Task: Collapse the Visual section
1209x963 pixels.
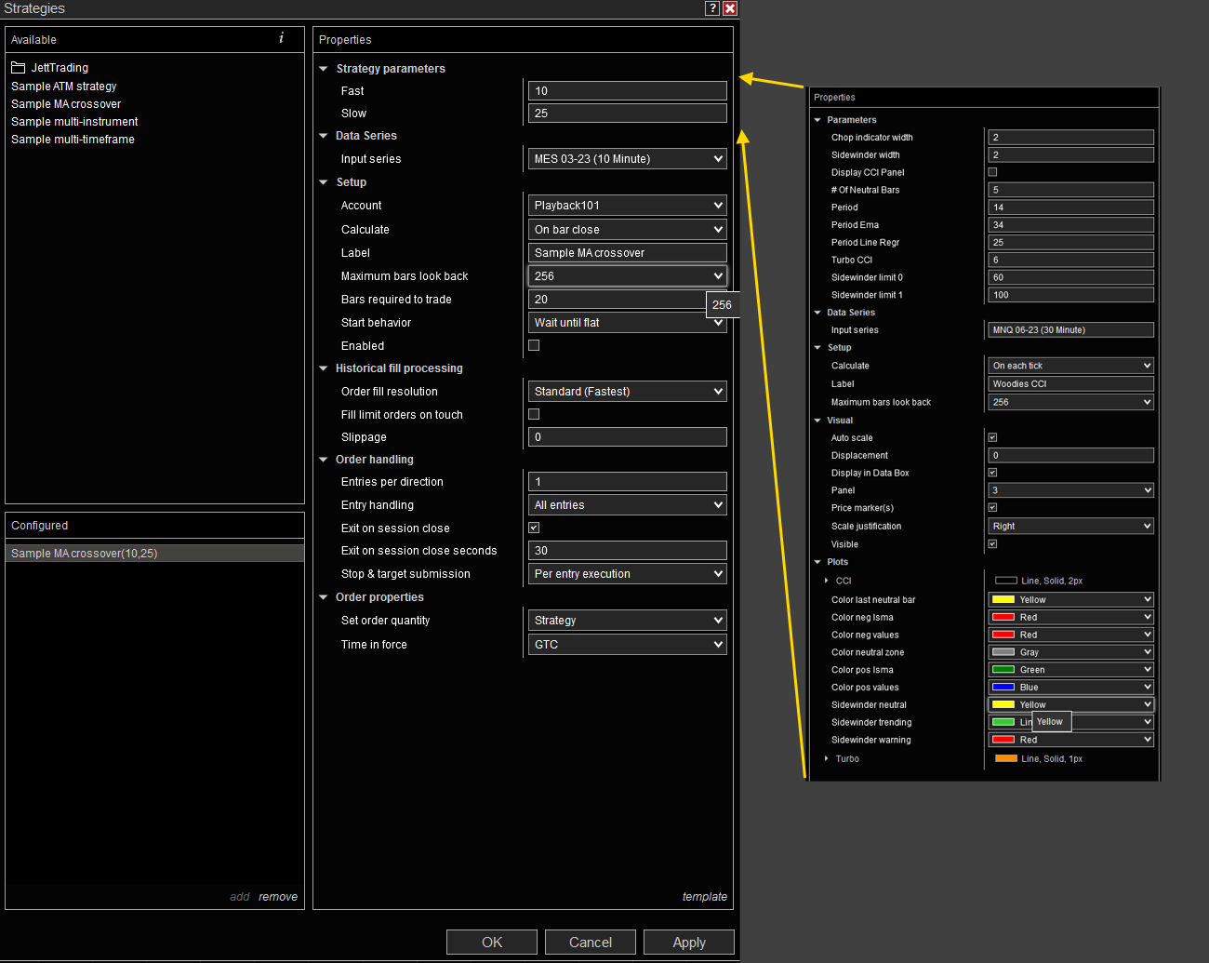Action: pos(817,421)
